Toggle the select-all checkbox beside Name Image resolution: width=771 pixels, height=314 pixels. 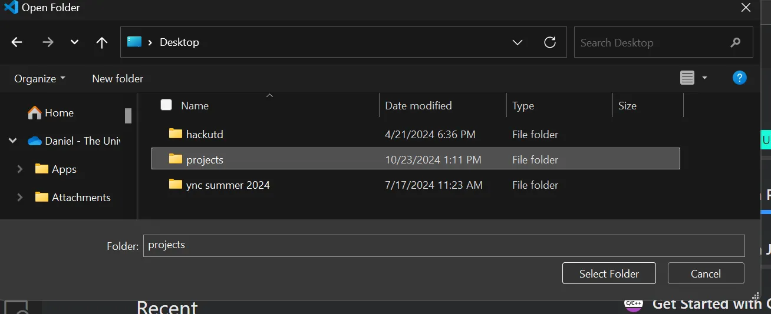coord(166,105)
